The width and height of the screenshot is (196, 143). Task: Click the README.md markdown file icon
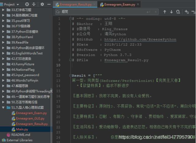[8, 135]
